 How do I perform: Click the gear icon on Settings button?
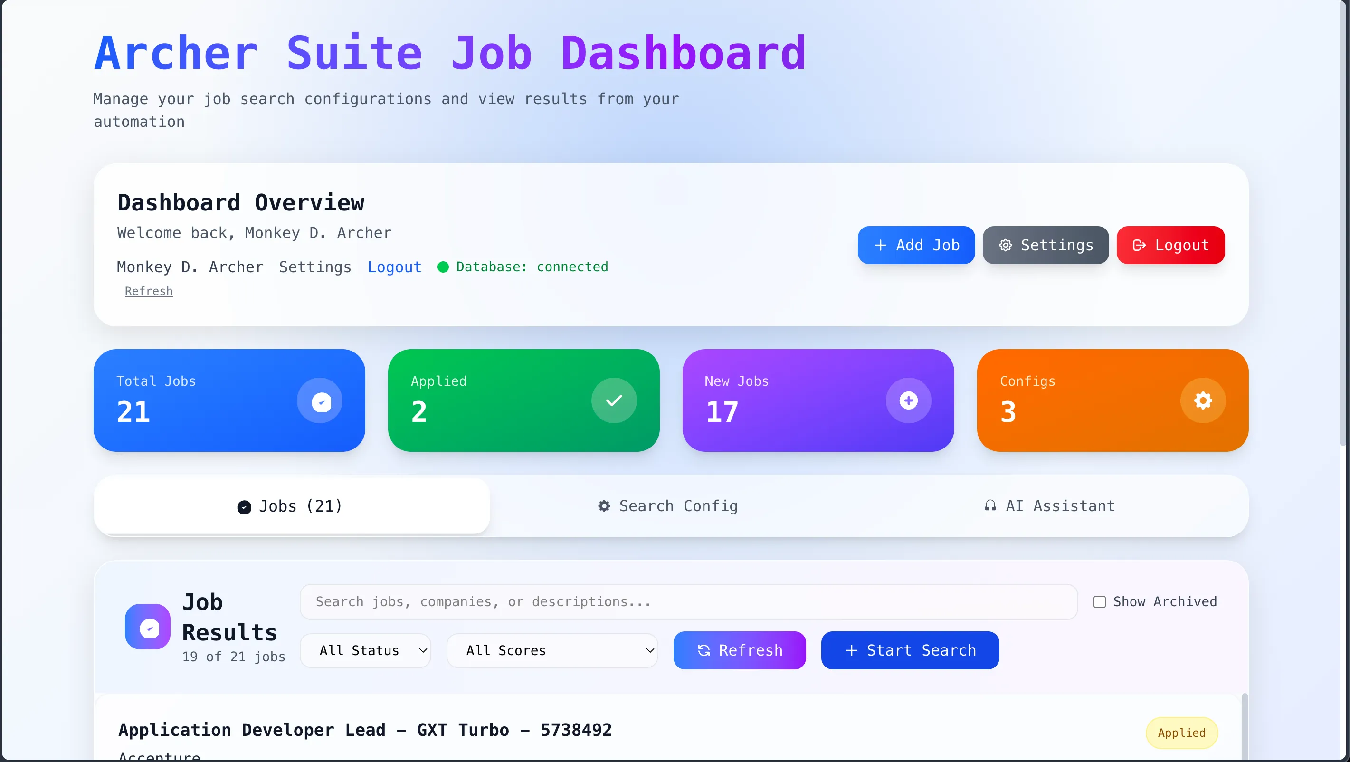click(1005, 245)
